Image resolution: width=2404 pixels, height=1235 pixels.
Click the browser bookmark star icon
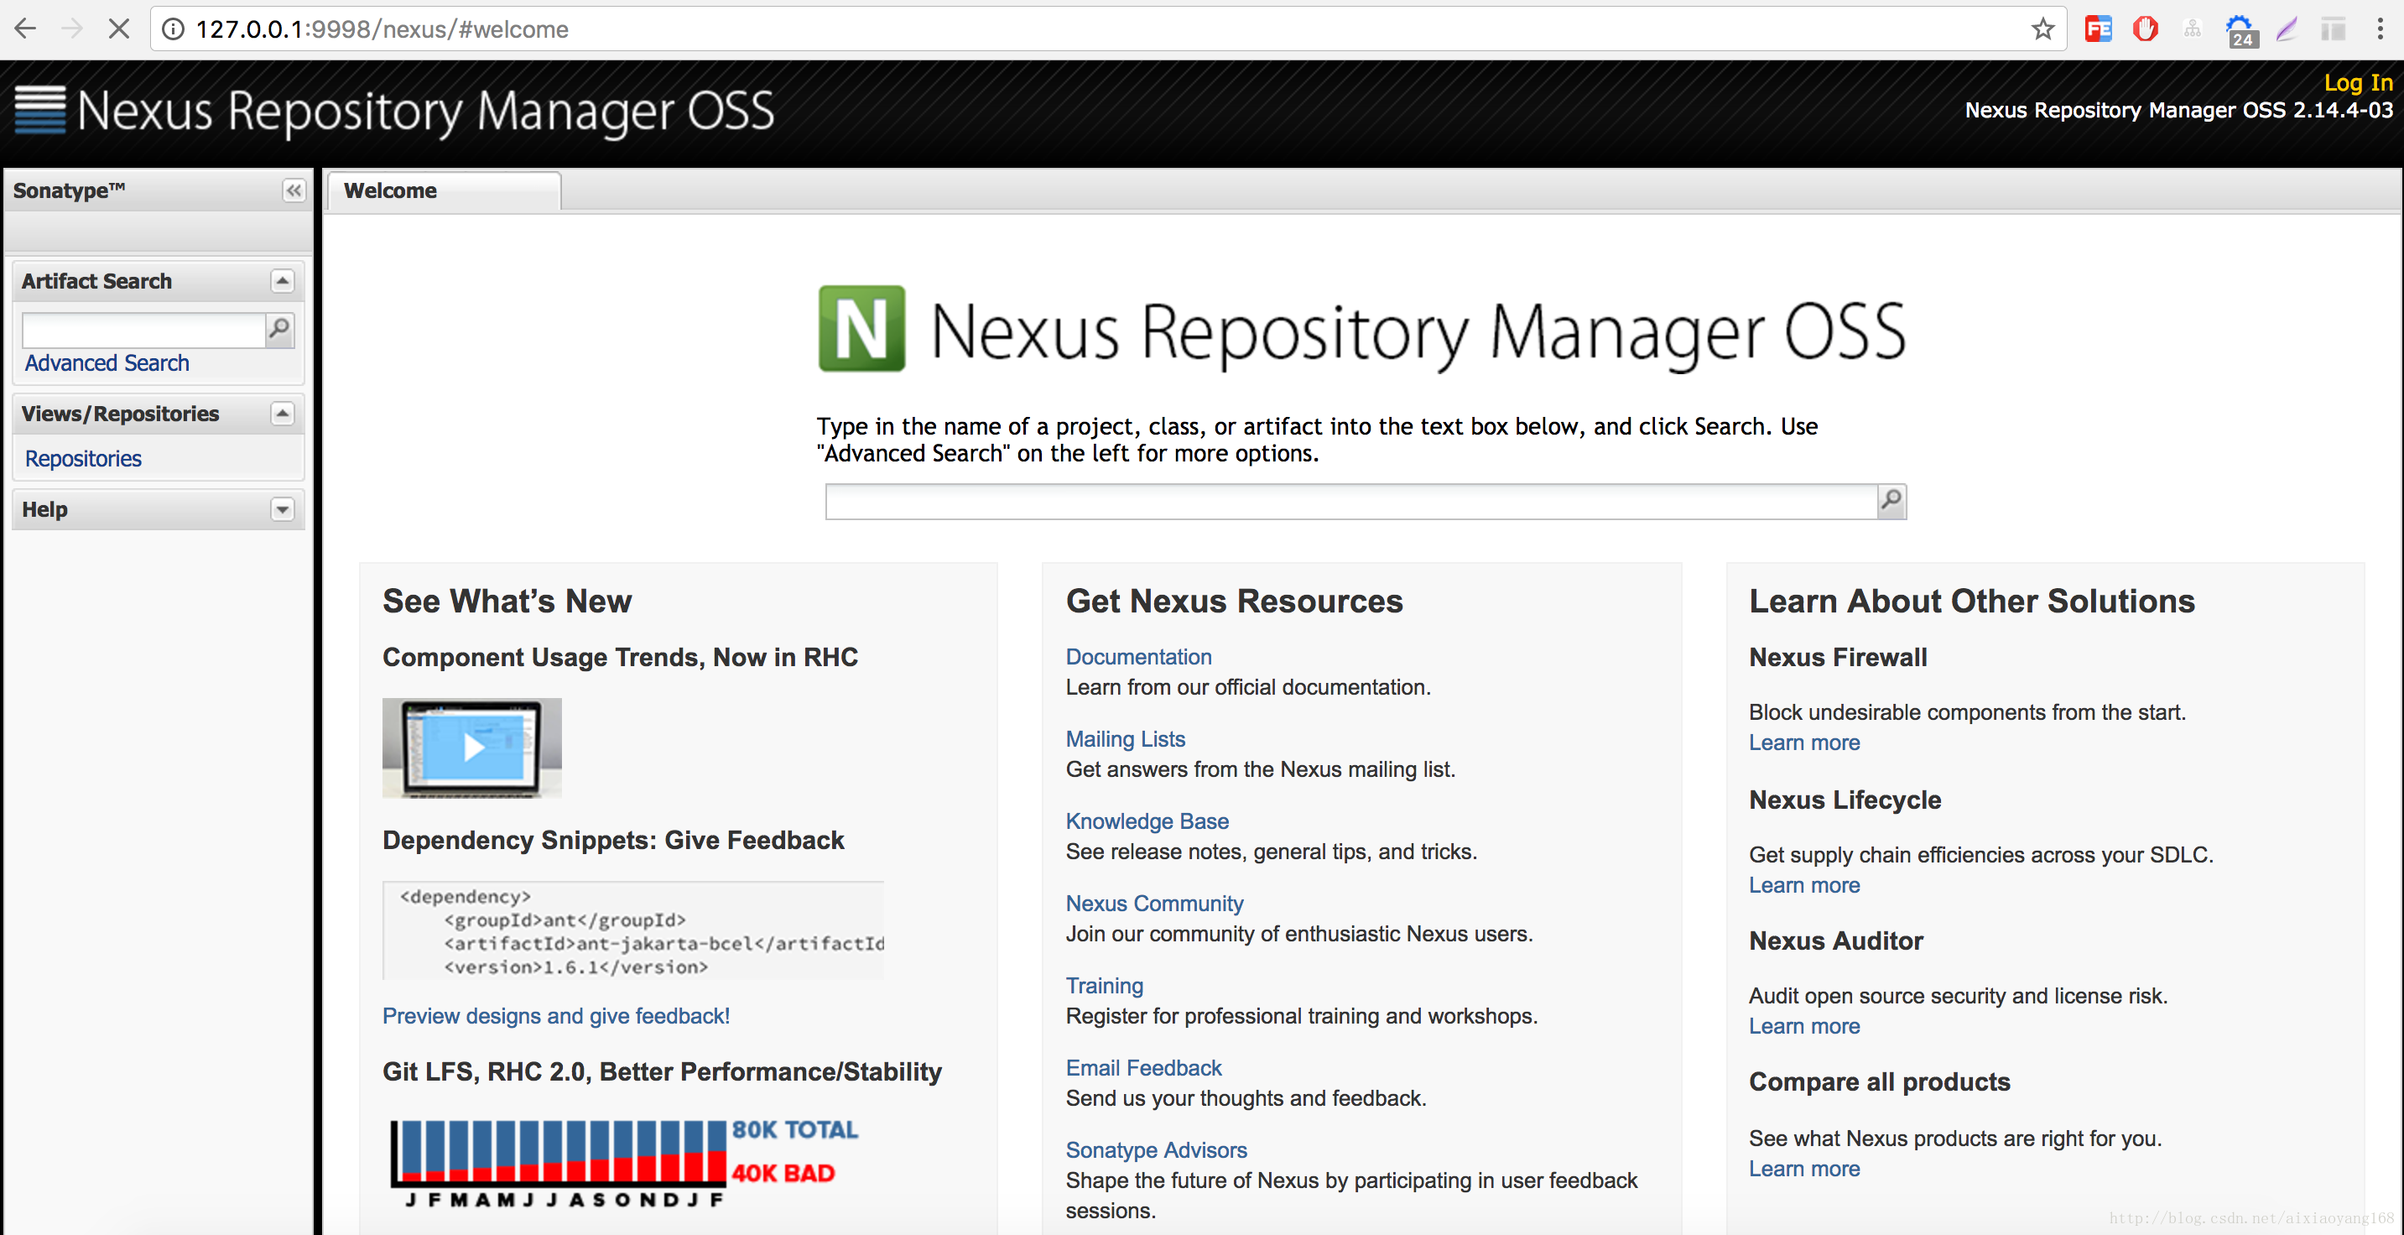2044,29
